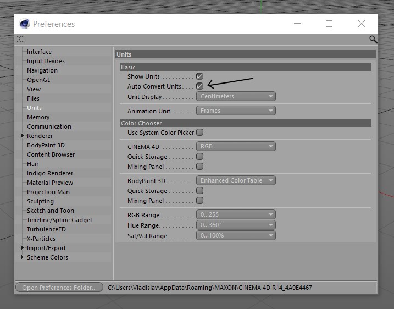The height and width of the screenshot is (309, 394).
Task: Select Sketch and Toon preferences
Action: (x=50, y=211)
